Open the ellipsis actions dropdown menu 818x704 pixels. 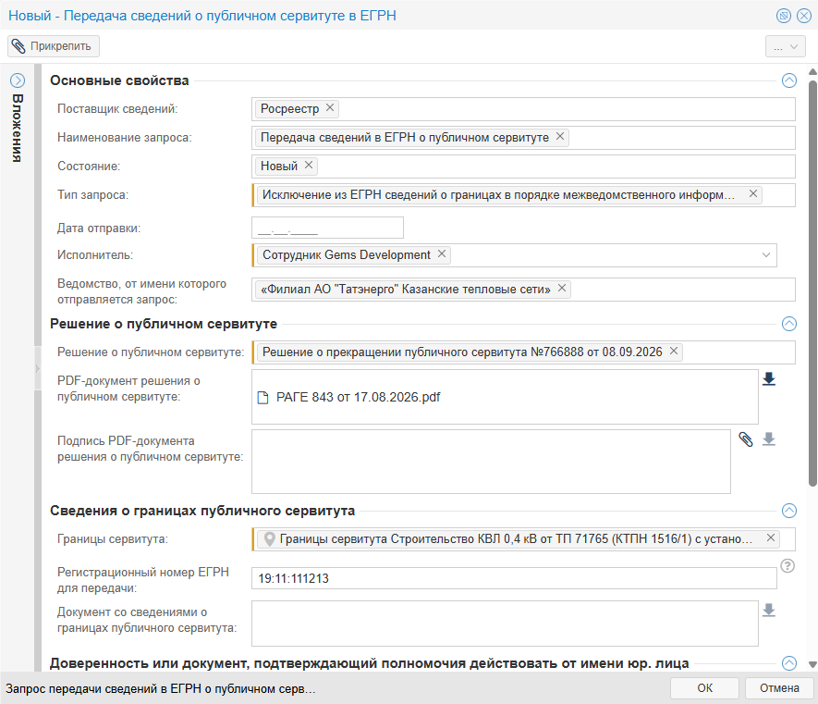(x=785, y=46)
